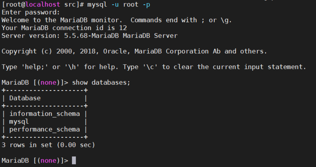Click the '(0.00 sec)' query time text
Image resolution: width=316 pixels, height=167 pixels.
coord(76,145)
